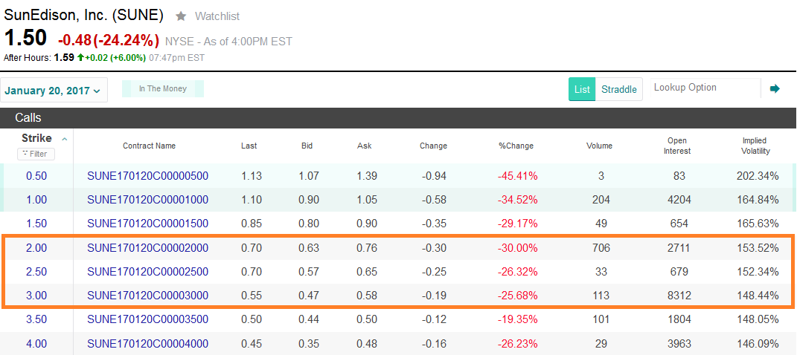Select the 1.00 strike price
Image resolution: width=797 pixels, height=355 pixels.
pos(36,200)
